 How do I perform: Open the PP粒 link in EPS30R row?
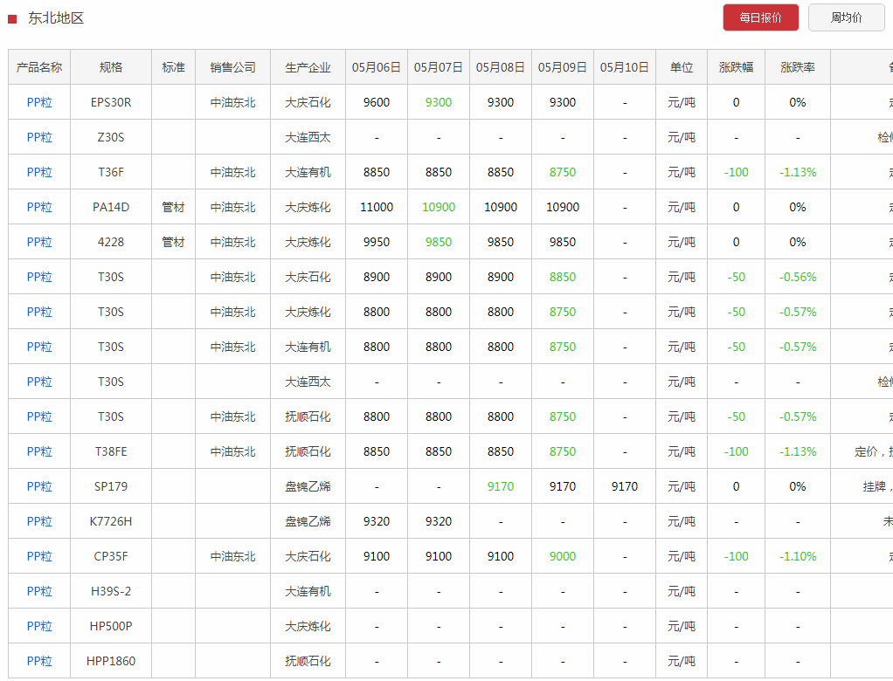click(x=39, y=102)
